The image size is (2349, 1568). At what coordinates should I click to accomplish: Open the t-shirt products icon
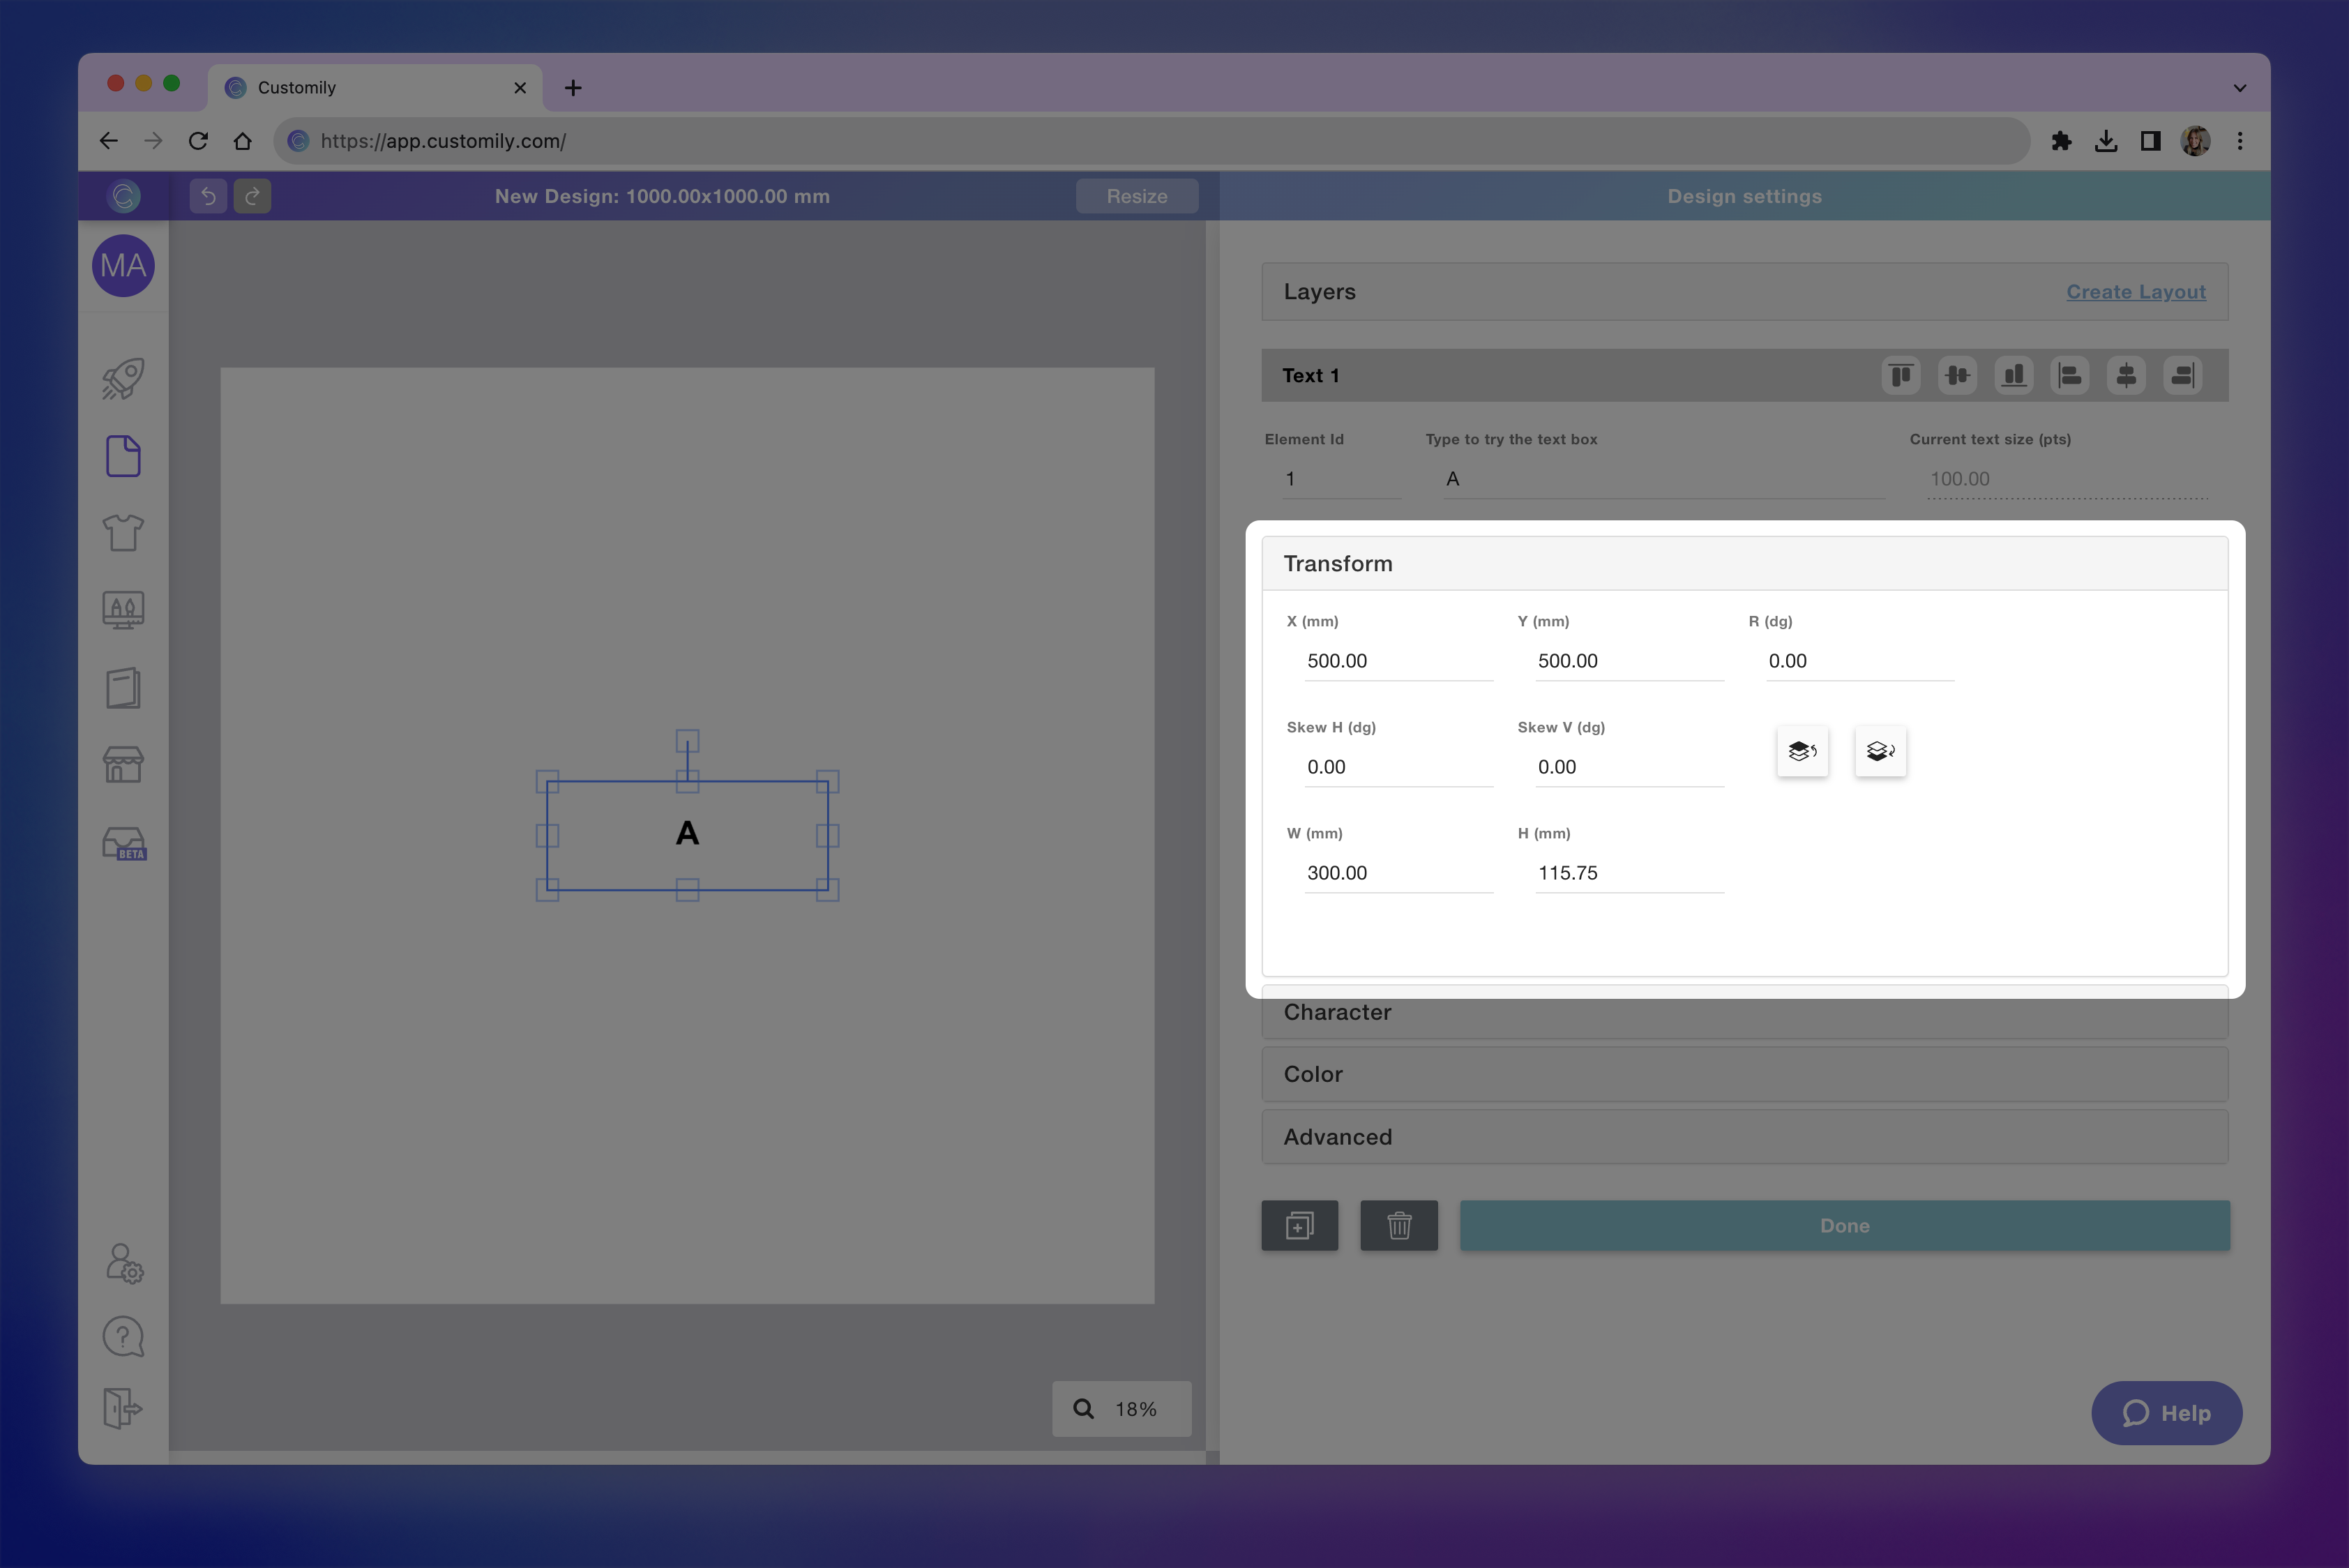pos(123,533)
